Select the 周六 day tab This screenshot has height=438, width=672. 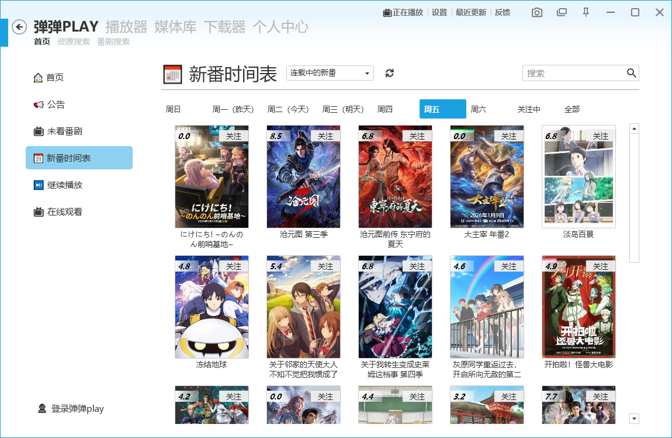point(478,109)
